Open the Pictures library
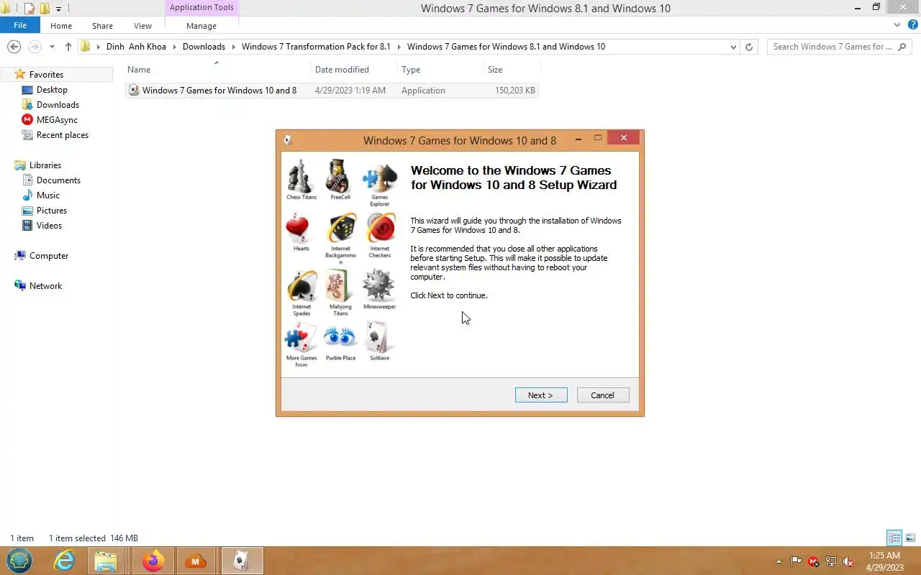The width and height of the screenshot is (921, 575). [x=51, y=211]
